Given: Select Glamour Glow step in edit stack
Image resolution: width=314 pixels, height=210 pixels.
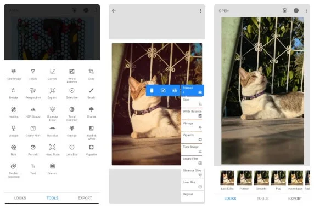Looking at the screenshot, I should (x=192, y=173).
